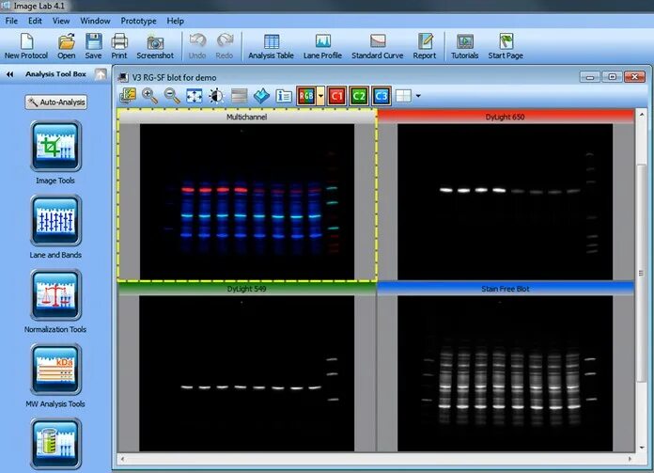Viewport: 654px width, 473px height.
Task: Toggle channel C3 display
Action: tap(381, 96)
